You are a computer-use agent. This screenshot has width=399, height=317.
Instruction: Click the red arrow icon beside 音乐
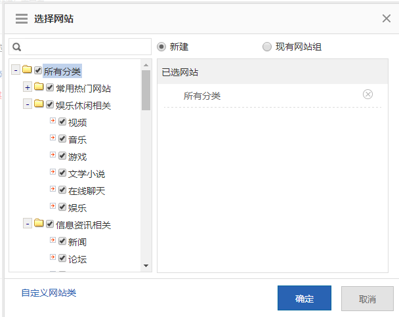coord(52,138)
